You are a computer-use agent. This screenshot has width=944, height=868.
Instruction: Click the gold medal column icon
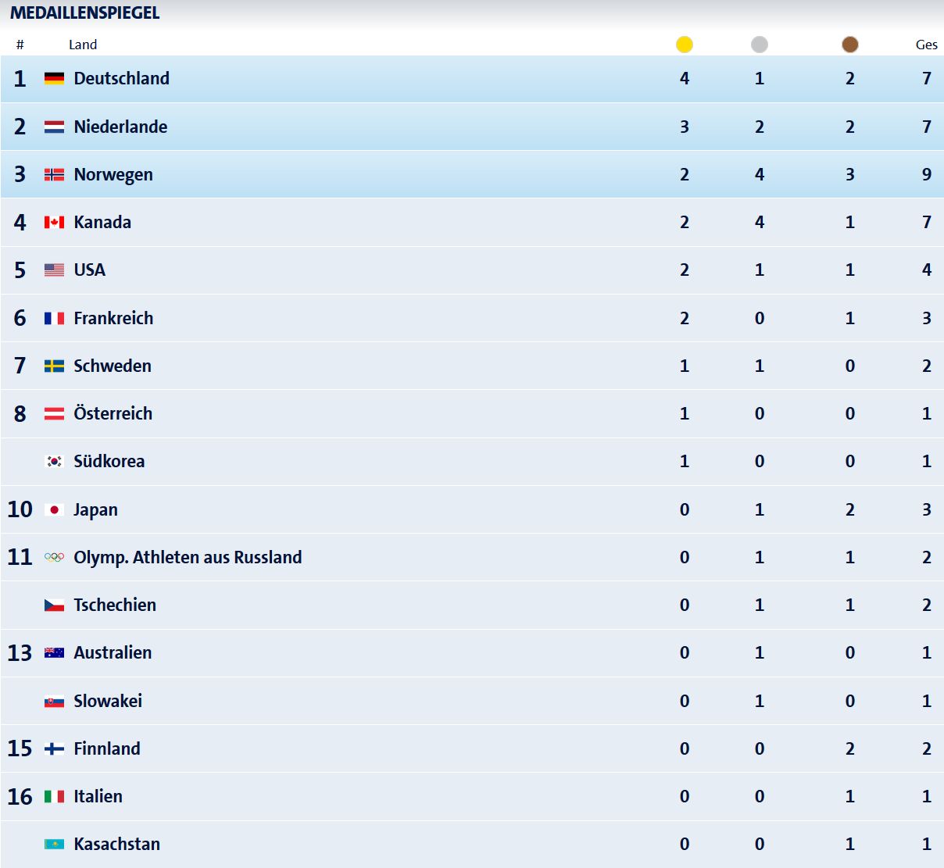(685, 45)
